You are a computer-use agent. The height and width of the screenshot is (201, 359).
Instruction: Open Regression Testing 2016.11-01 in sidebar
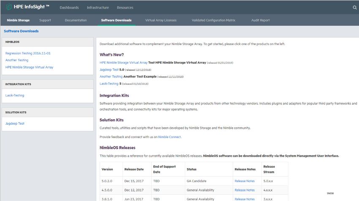click(28, 53)
